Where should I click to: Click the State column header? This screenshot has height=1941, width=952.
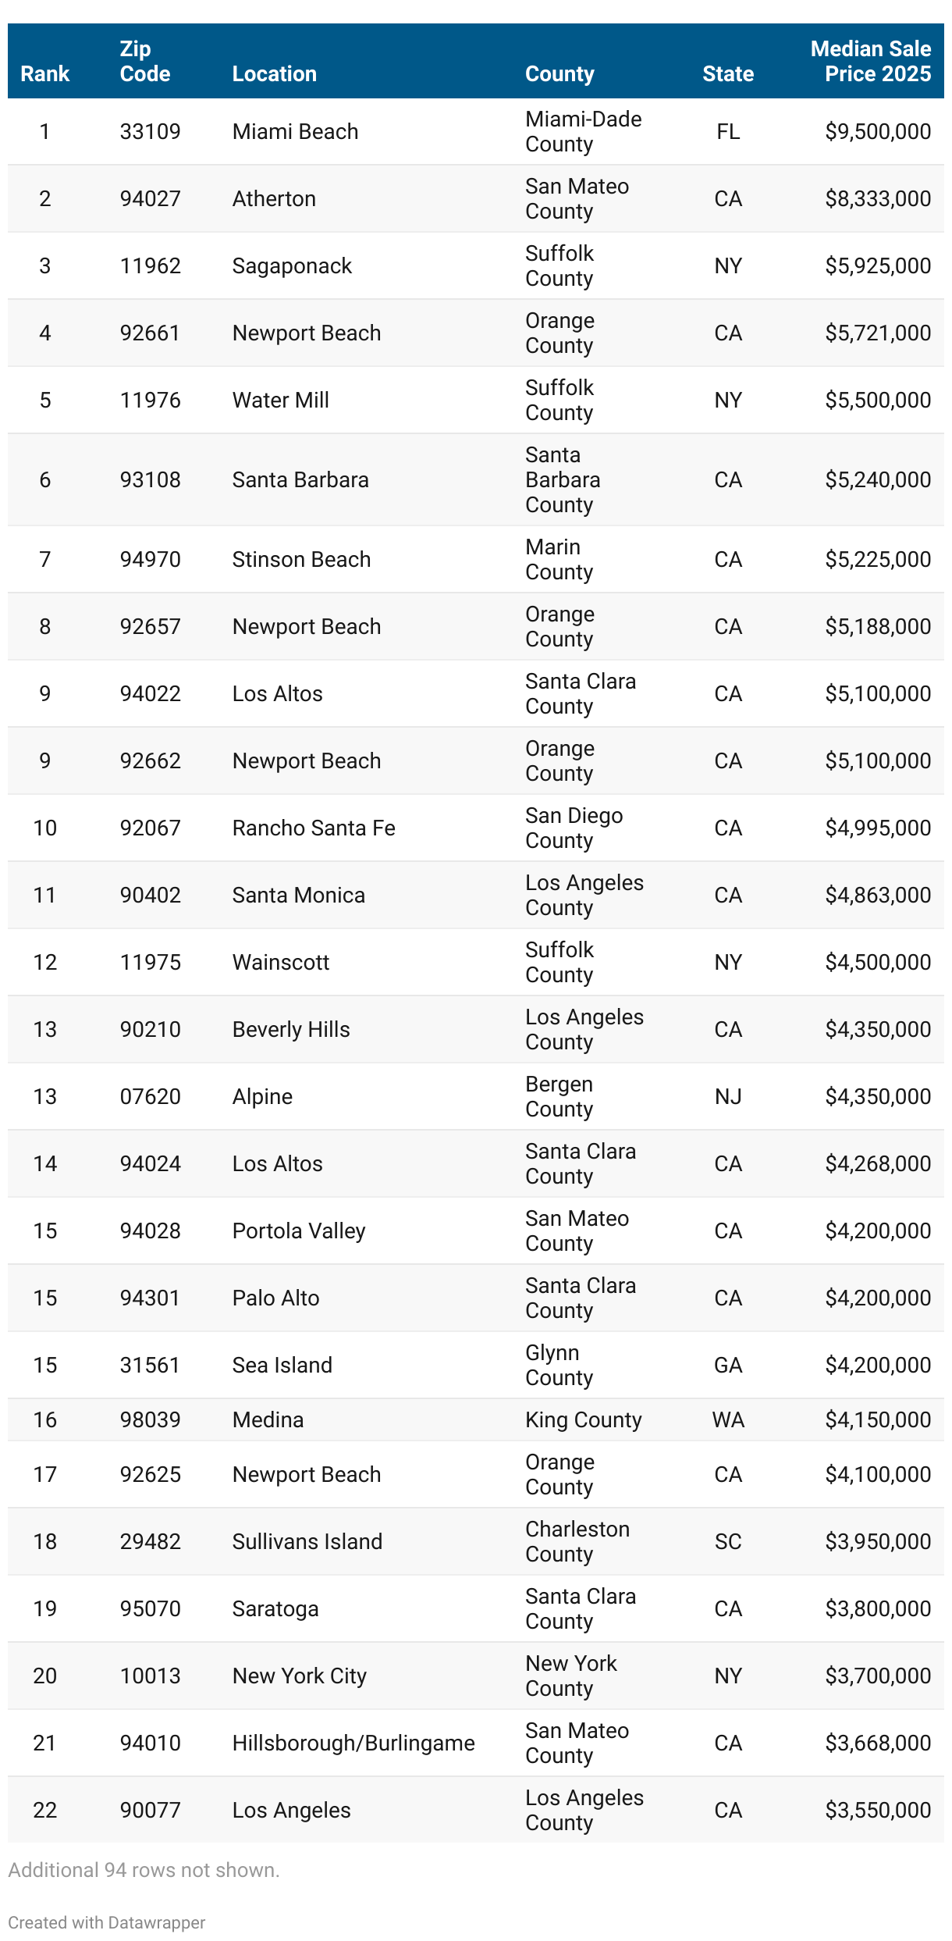point(727,73)
